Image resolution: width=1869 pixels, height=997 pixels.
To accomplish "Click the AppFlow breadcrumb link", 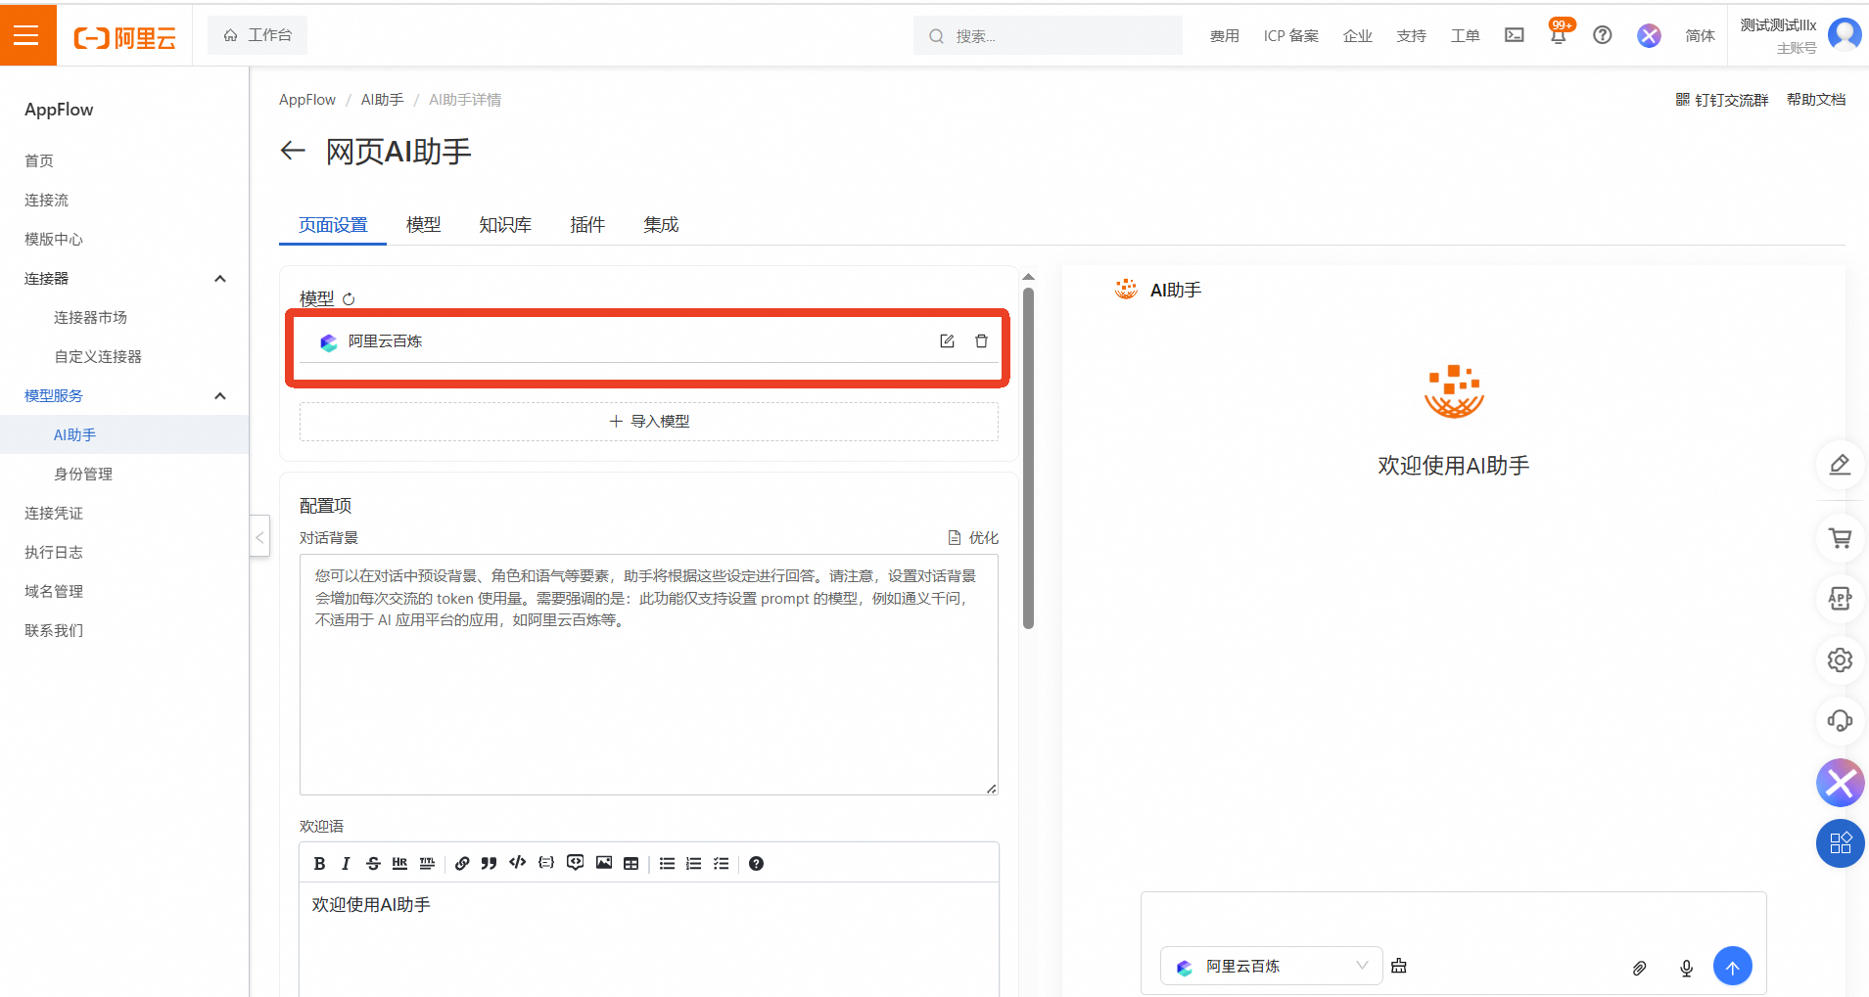I will [x=307, y=100].
